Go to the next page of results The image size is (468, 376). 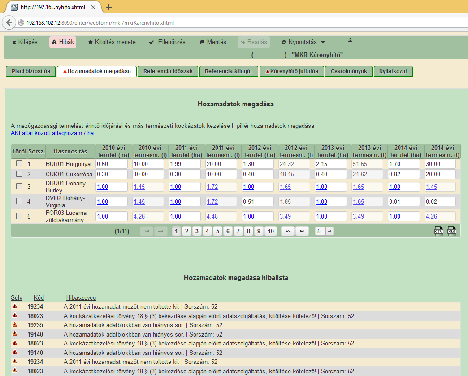tap(288, 231)
